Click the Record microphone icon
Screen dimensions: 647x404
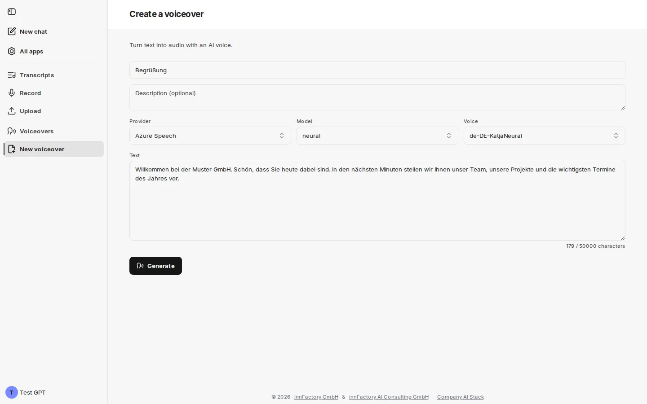click(x=12, y=93)
